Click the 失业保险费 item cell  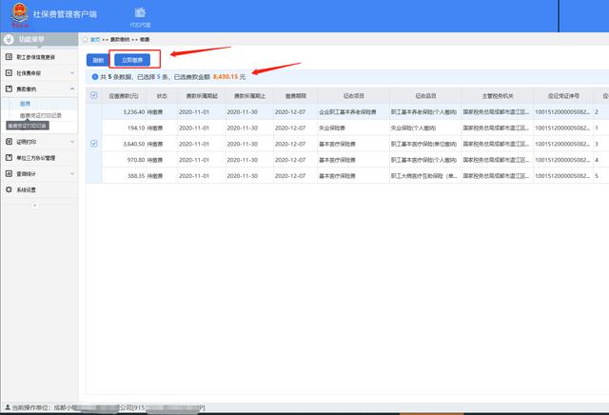coord(332,128)
